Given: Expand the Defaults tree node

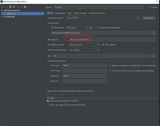Looking at the screenshot, I should point(2,17).
